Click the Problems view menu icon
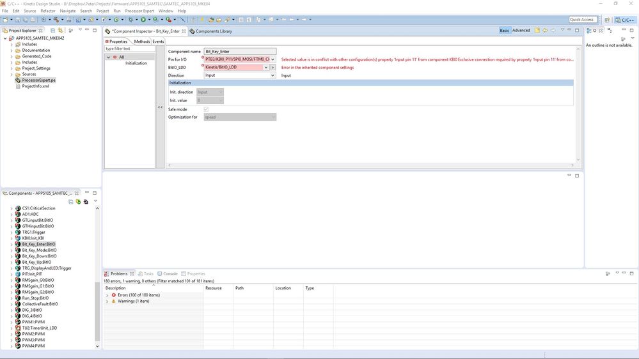This screenshot has height=359, width=639. click(617, 273)
